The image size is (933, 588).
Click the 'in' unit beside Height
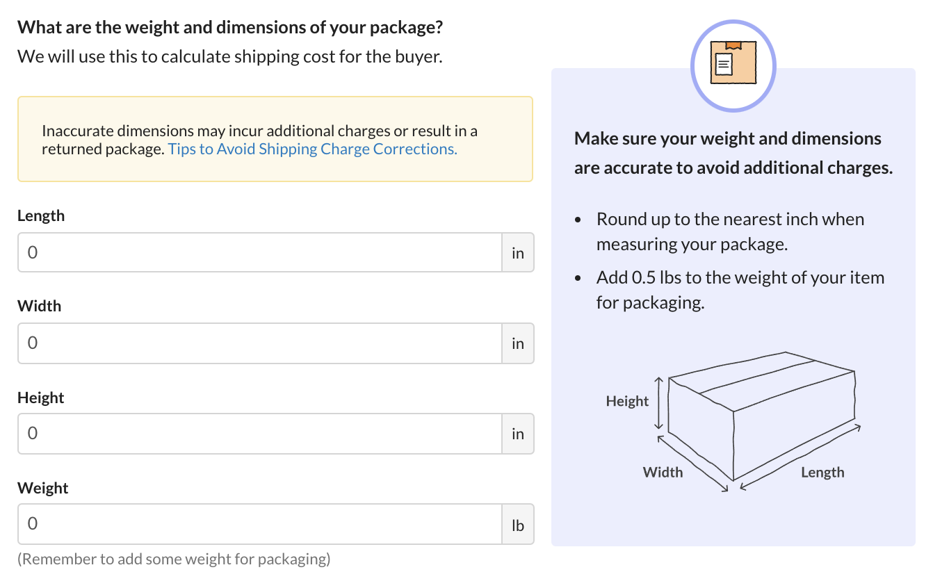517,434
